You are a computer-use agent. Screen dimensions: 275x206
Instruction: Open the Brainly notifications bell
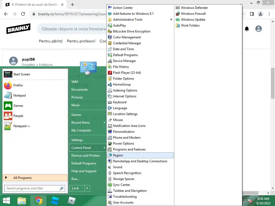click(x=247, y=29)
